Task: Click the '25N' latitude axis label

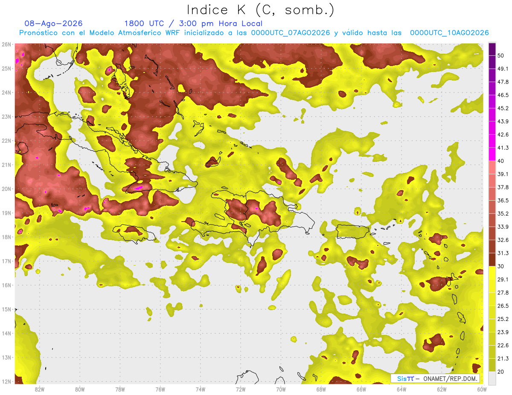Action: click(6, 68)
